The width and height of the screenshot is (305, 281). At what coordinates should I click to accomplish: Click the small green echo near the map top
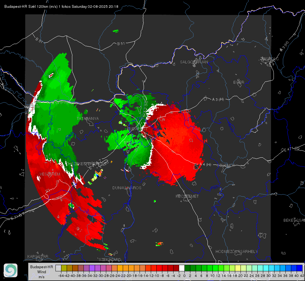[x=116, y=31]
